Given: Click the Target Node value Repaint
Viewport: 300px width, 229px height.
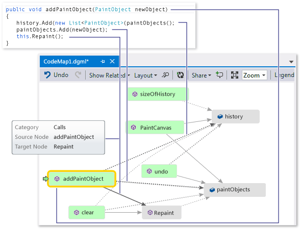Looking at the screenshot, I should (63, 146).
